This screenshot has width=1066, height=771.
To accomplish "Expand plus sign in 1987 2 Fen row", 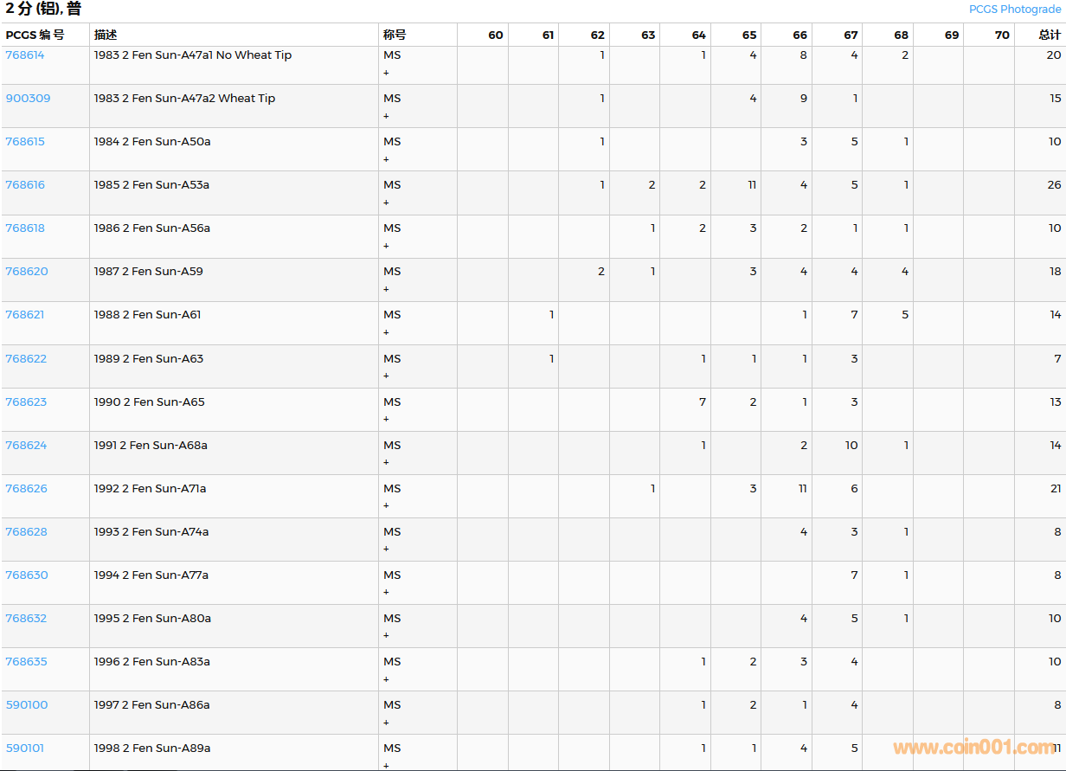I will click(386, 290).
